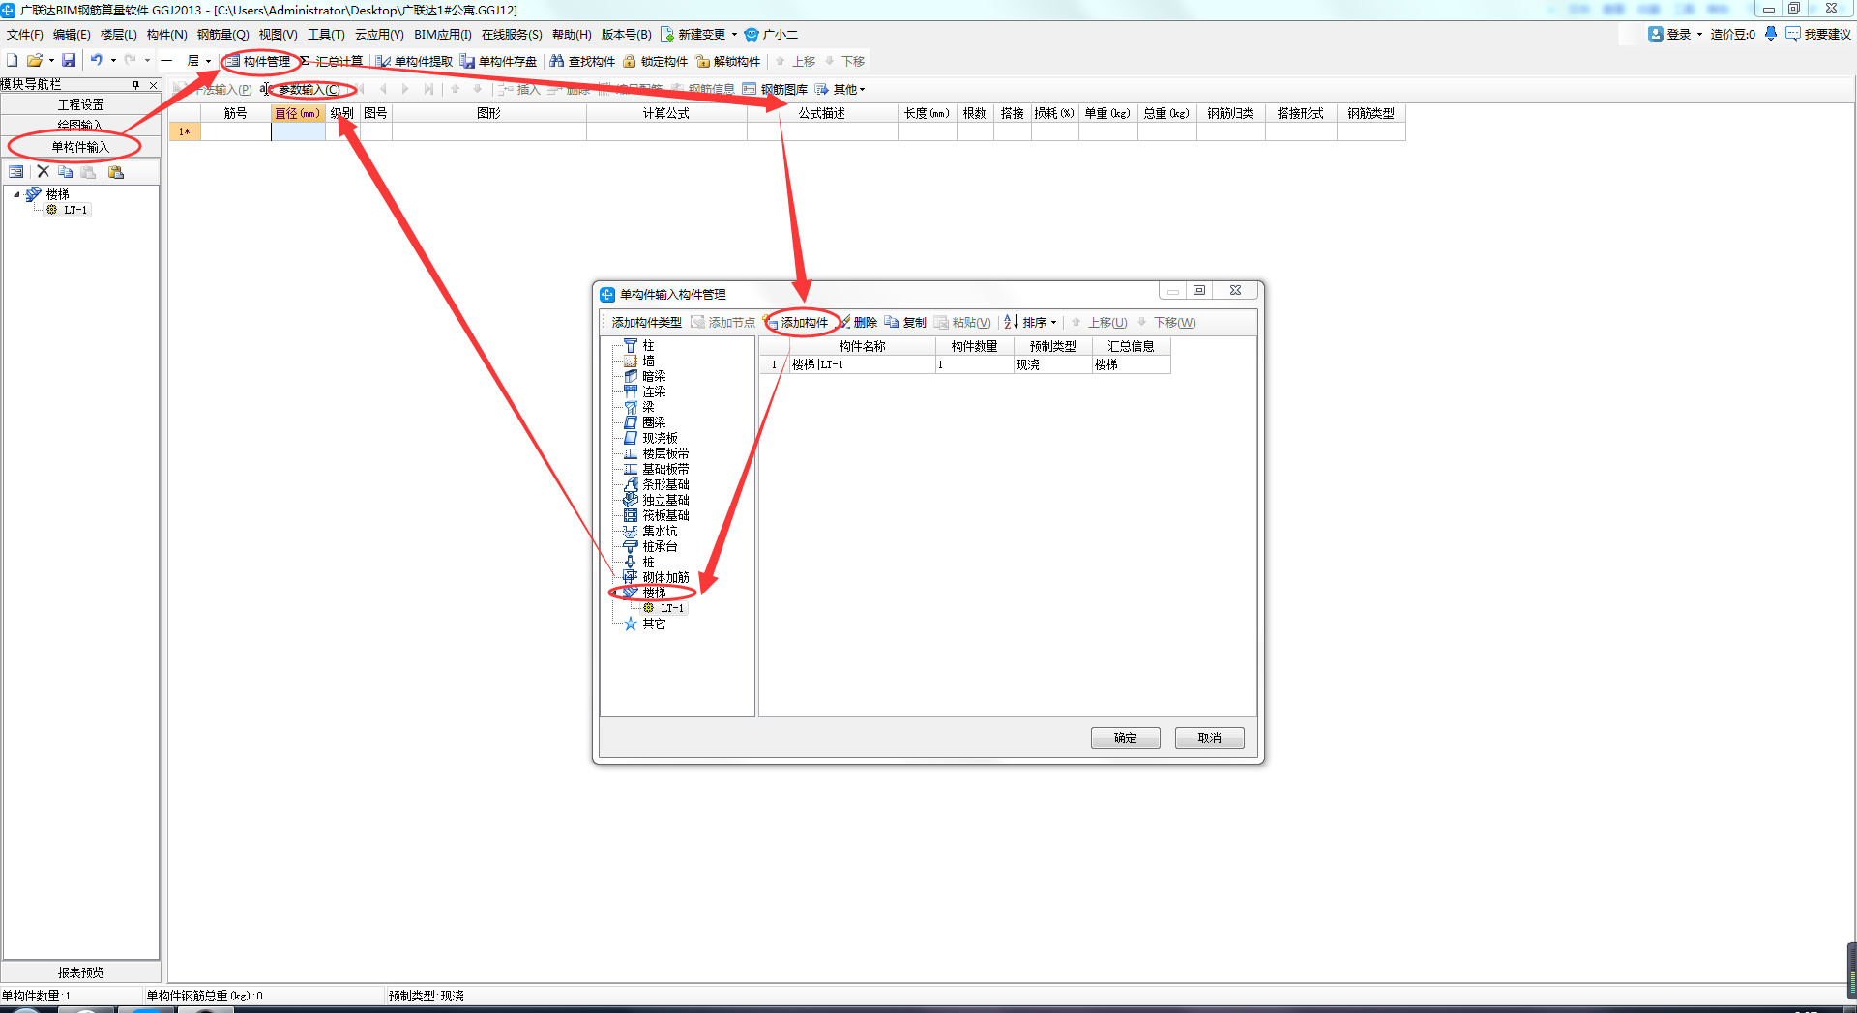Click the 筋号 cell in row 1

pos(235,131)
